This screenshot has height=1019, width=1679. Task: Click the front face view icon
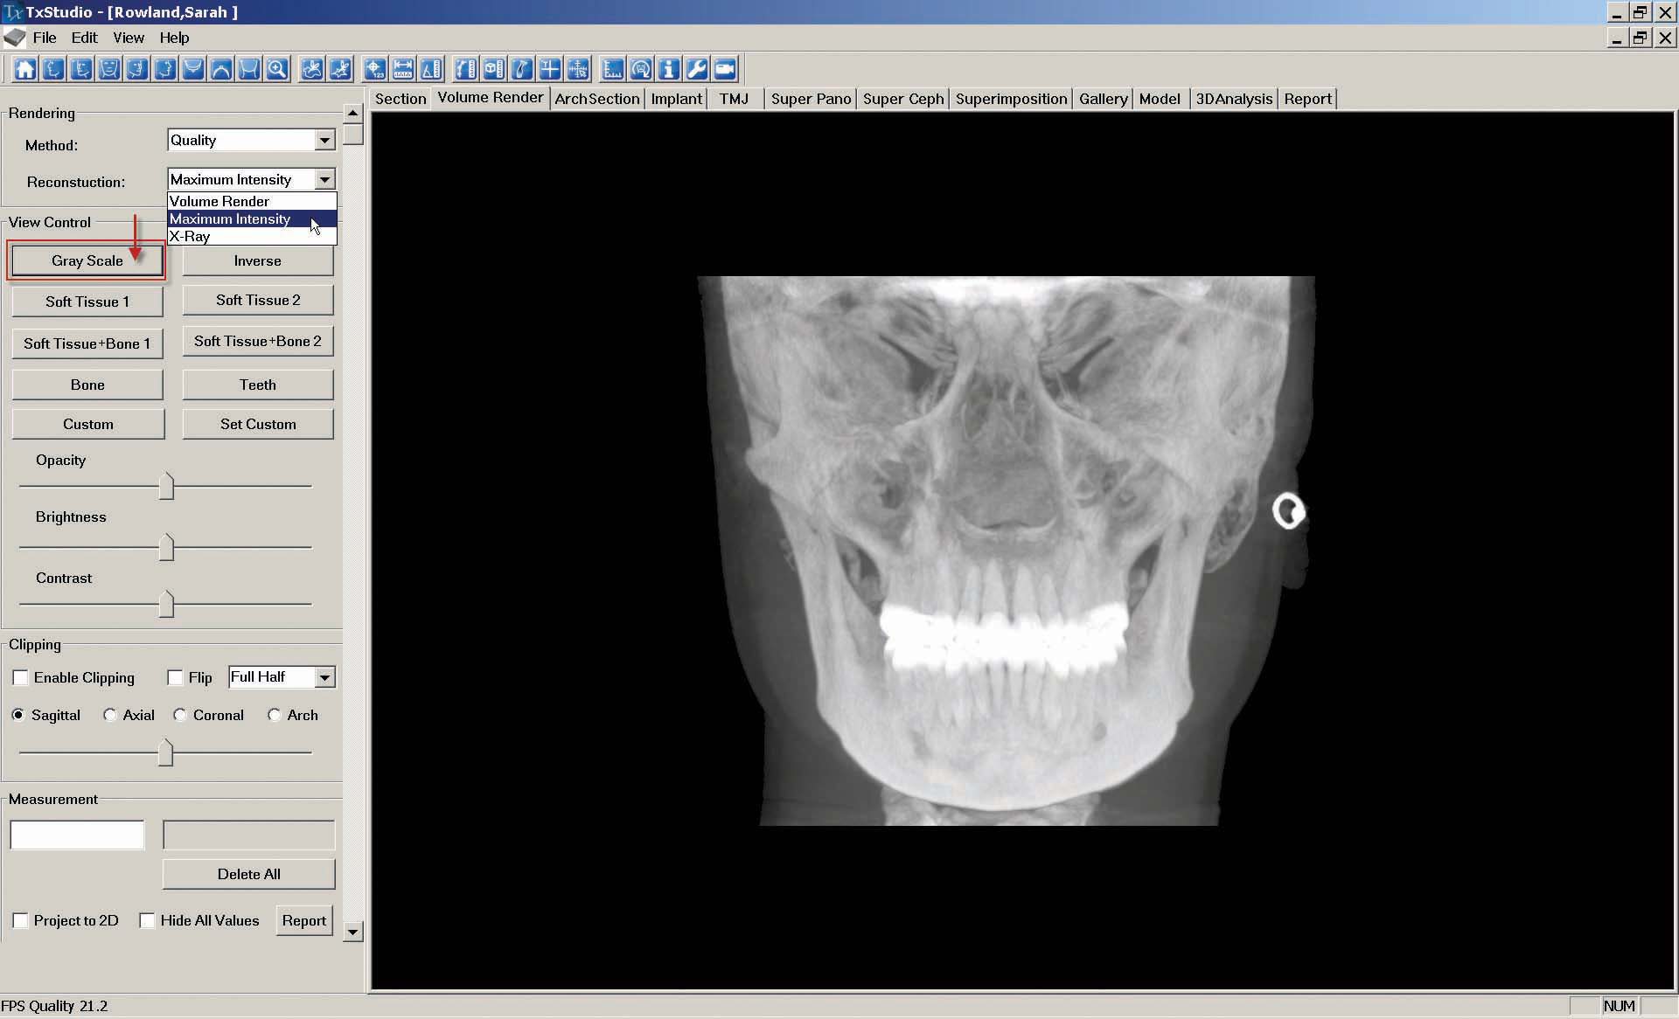pyautogui.click(x=108, y=69)
